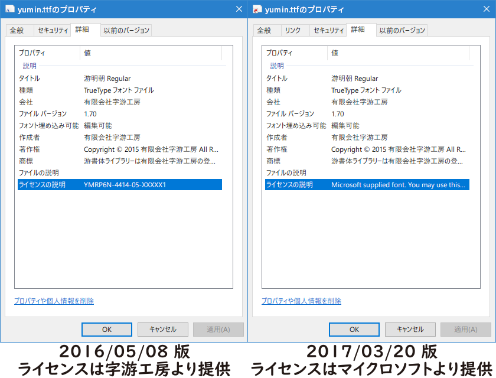Click 1.70 version value in right window
Viewport: 496px width, 378px height.
point(338,114)
